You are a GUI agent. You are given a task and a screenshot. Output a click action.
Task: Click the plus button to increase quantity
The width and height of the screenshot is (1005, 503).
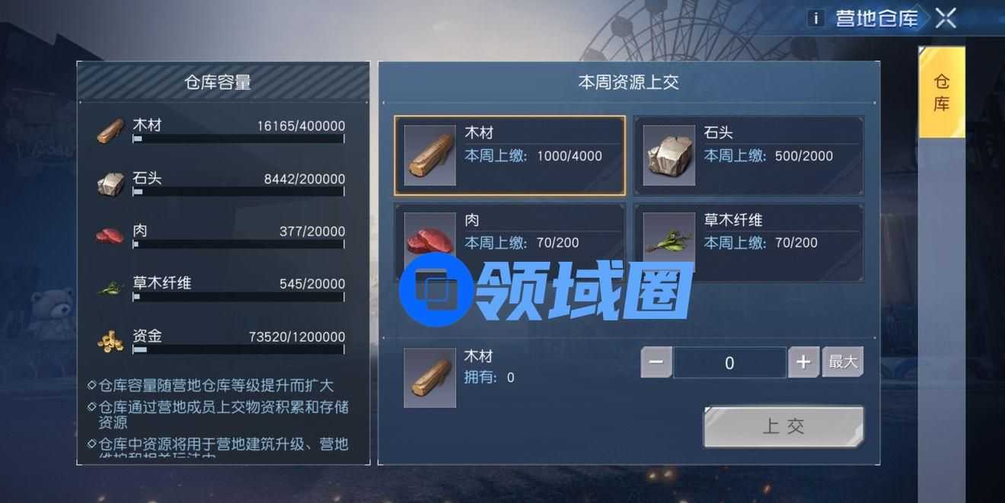point(803,363)
